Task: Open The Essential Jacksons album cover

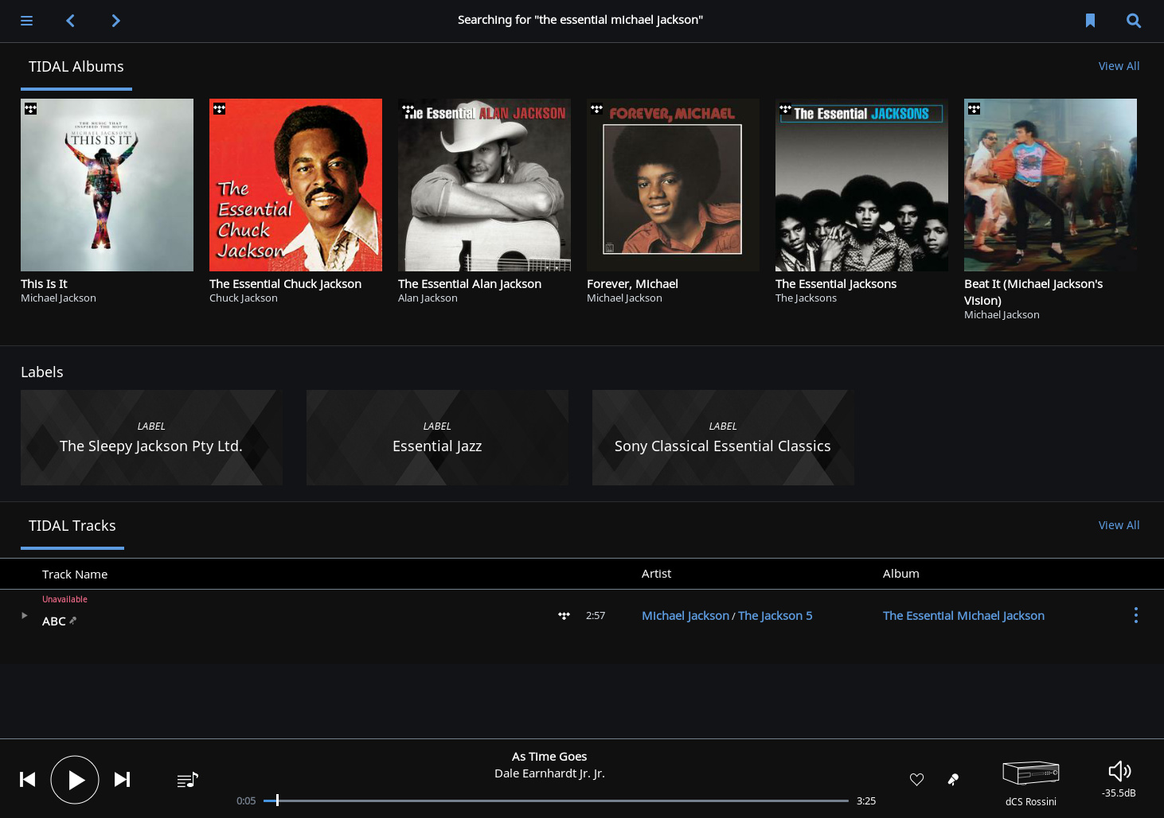Action: (x=861, y=185)
